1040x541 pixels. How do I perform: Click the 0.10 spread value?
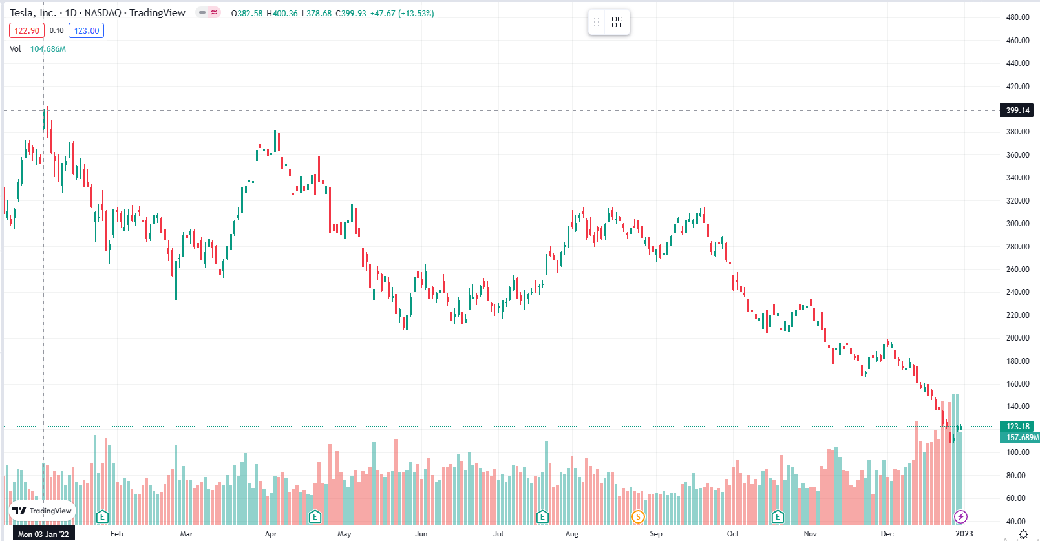tap(57, 30)
